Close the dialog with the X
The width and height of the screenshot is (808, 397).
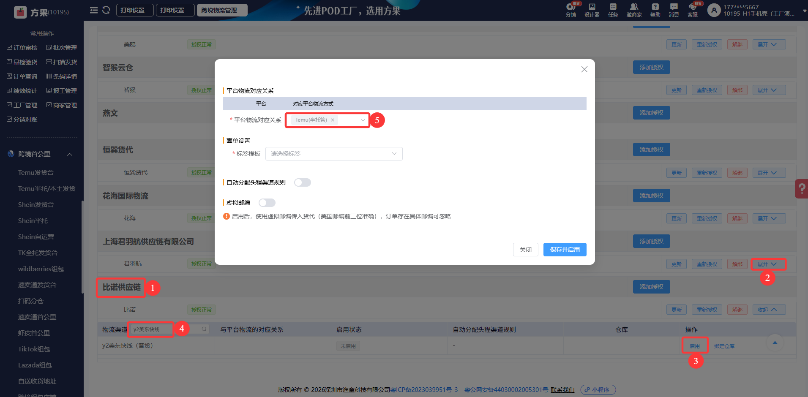pyautogui.click(x=584, y=69)
